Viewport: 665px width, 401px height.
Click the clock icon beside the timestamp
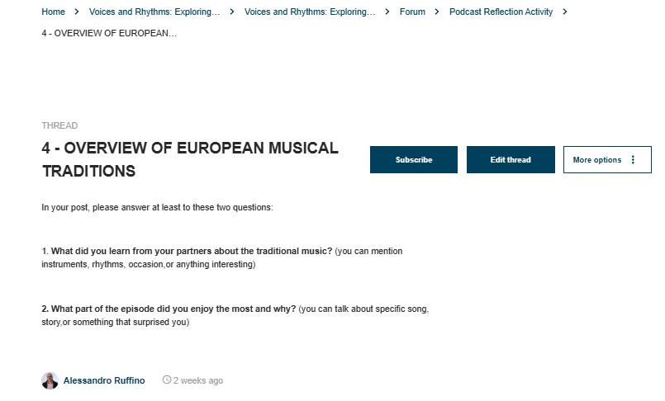pos(167,380)
